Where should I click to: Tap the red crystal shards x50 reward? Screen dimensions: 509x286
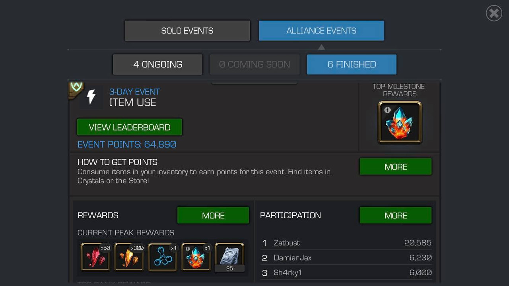(95, 257)
